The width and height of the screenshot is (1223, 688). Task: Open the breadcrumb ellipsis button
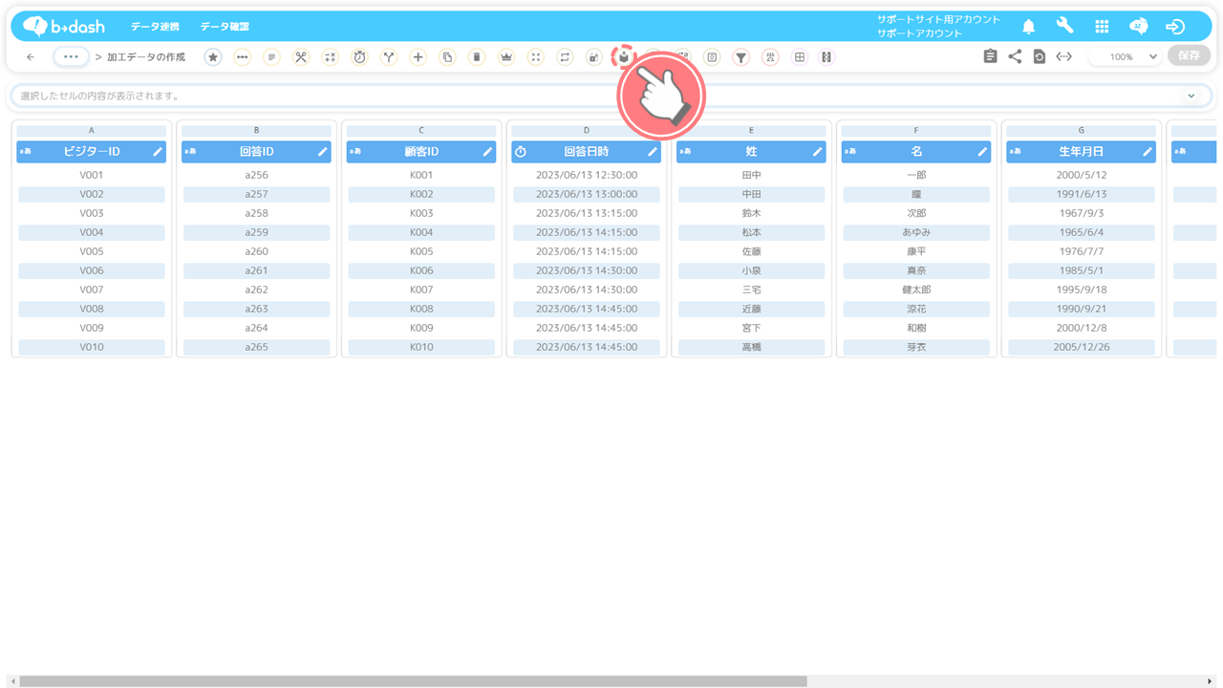[72, 56]
